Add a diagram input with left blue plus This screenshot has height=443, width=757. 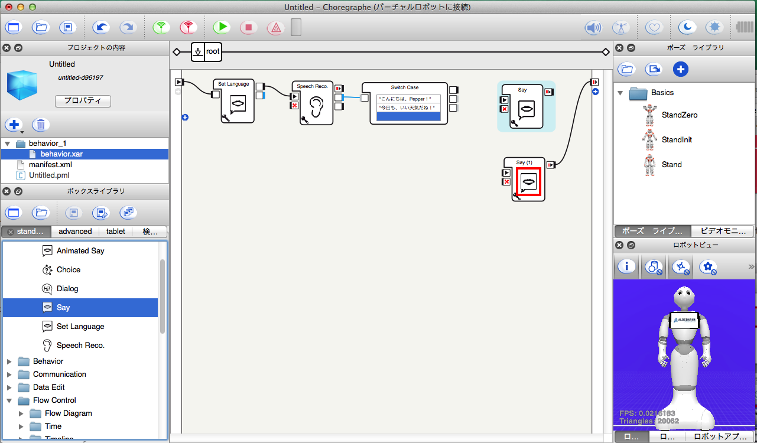point(185,118)
